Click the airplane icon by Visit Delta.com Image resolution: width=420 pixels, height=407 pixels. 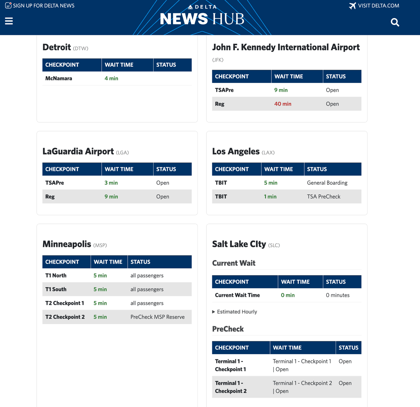pyautogui.click(x=352, y=6)
